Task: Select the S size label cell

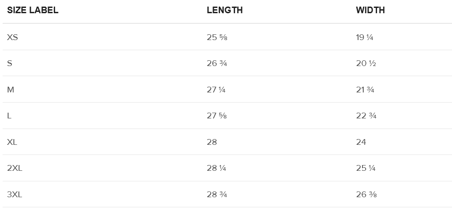Action: pos(10,63)
